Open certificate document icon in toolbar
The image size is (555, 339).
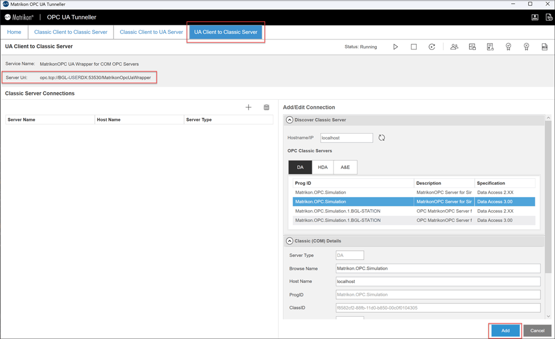pos(490,47)
